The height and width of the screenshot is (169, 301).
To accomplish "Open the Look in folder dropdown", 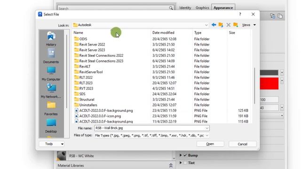I will pyautogui.click(x=206, y=25).
